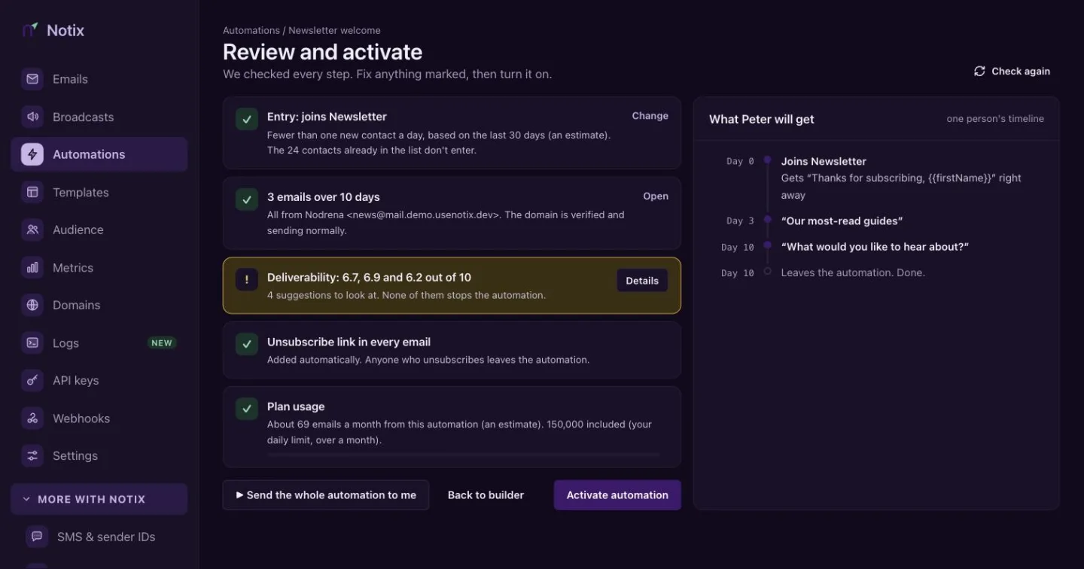This screenshot has height=569, width=1084.
Task: Click the Change button for Entry step
Action: 650,116
